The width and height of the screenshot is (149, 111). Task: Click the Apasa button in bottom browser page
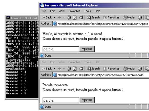coord(87,100)
